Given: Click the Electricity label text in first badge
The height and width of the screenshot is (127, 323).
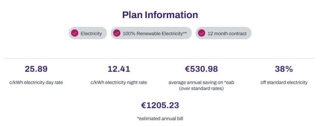Looking at the screenshot, I should [91, 33].
